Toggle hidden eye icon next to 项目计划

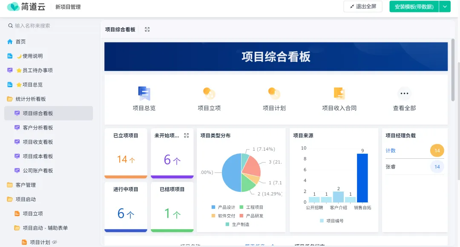coord(55,242)
